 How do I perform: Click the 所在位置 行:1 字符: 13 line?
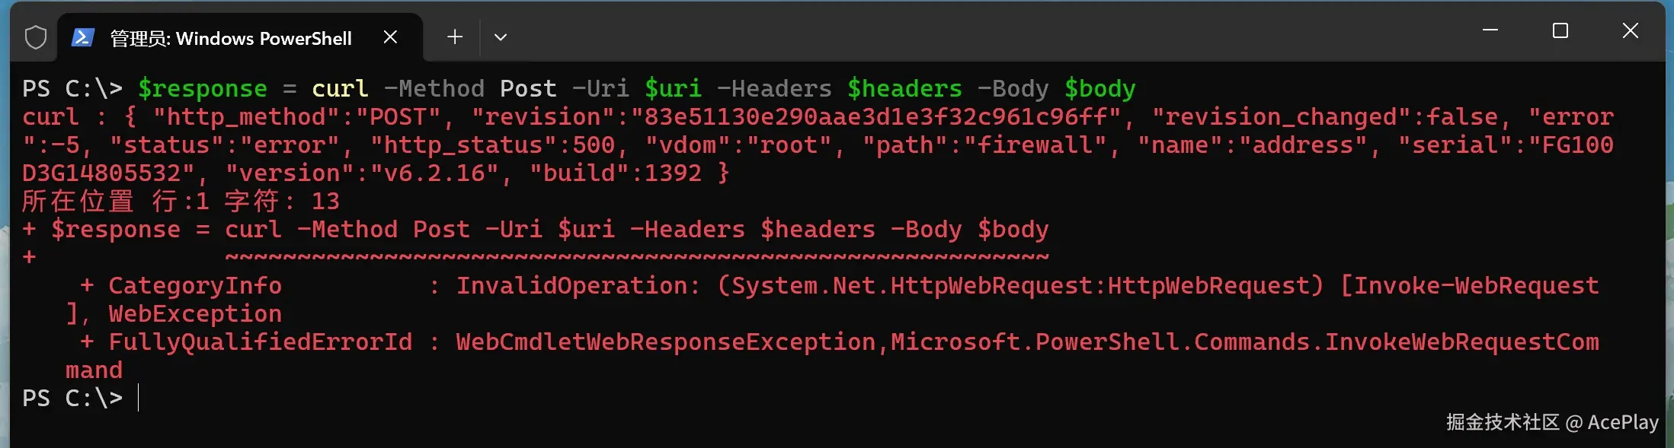coord(181,202)
